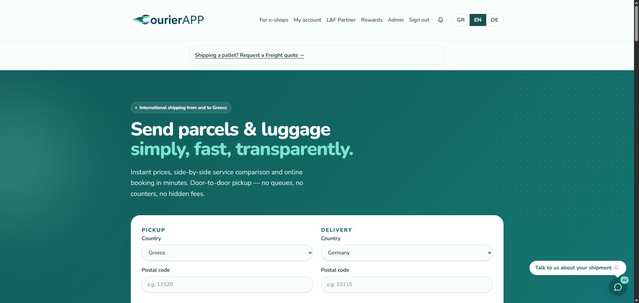
Task: Click the CourierAPP logo
Action: [x=167, y=20]
